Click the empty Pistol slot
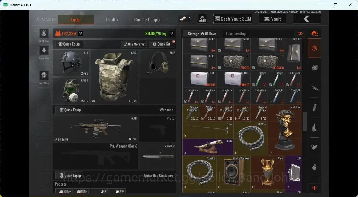The width and height of the screenshot is (358, 197). click(x=158, y=129)
